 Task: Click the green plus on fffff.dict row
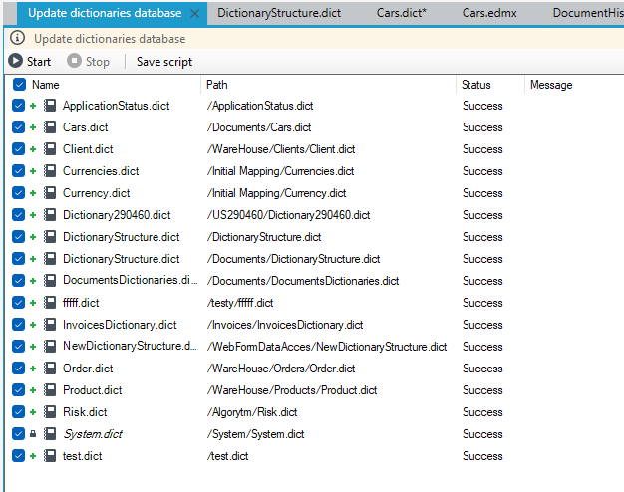click(x=33, y=303)
